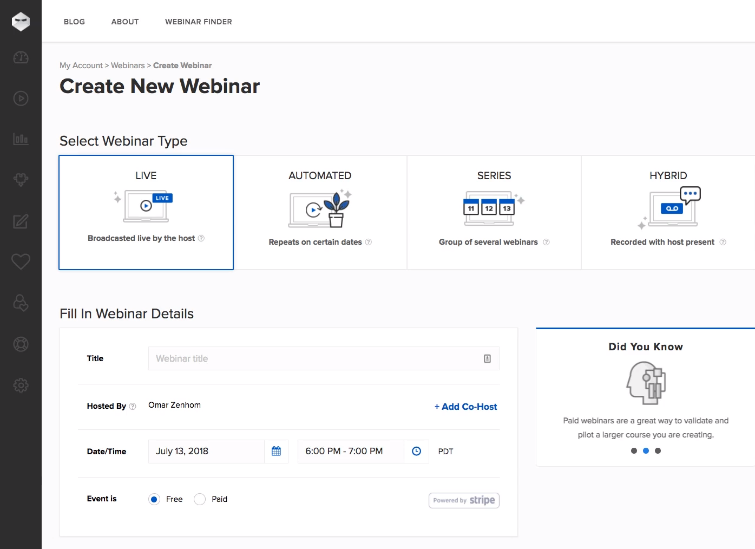Image resolution: width=755 pixels, height=549 pixels.
Task: Go to My Account breadcrumb
Action: click(81, 66)
